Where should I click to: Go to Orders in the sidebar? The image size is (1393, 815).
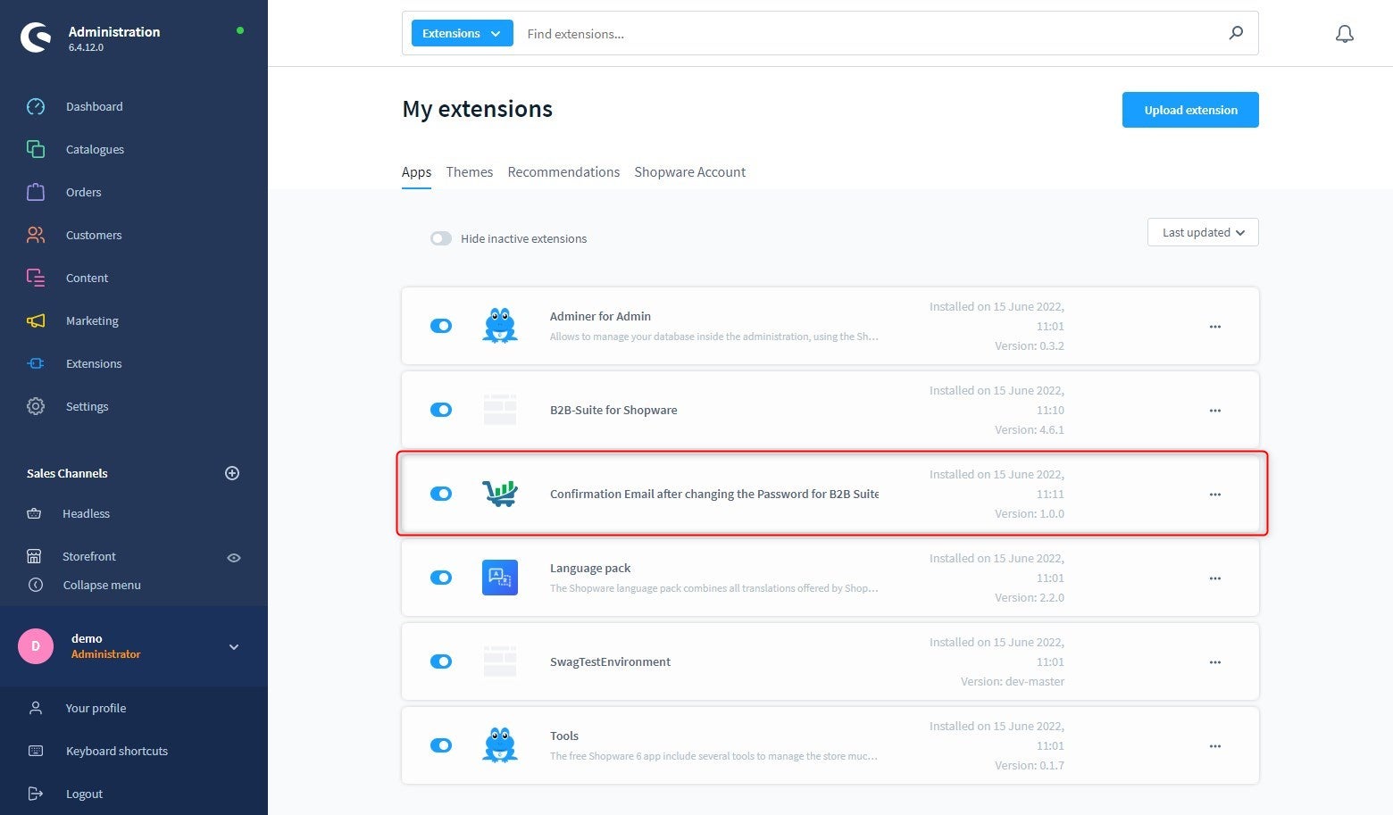tap(83, 192)
